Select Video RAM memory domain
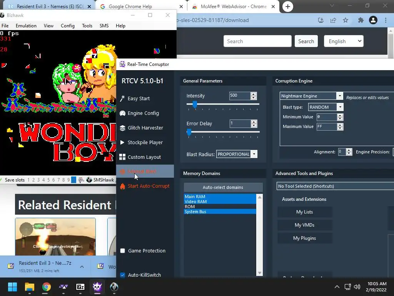 click(x=220, y=201)
